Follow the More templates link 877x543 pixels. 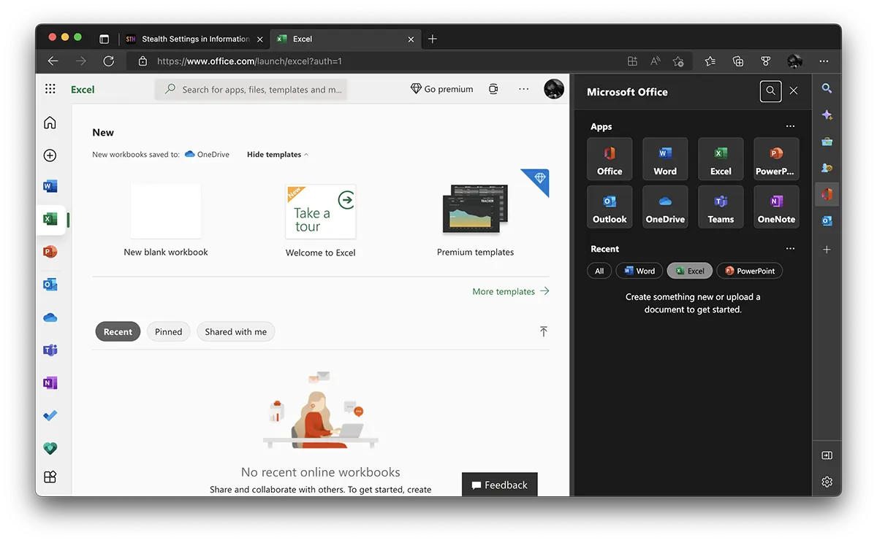pos(511,291)
